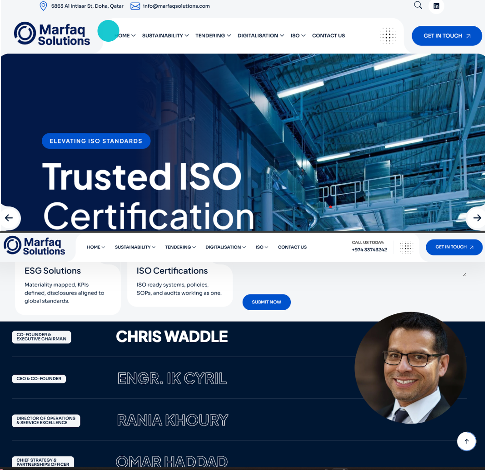Click the location pin icon
The width and height of the screenshot is (488, 474).
coord(43,6)
